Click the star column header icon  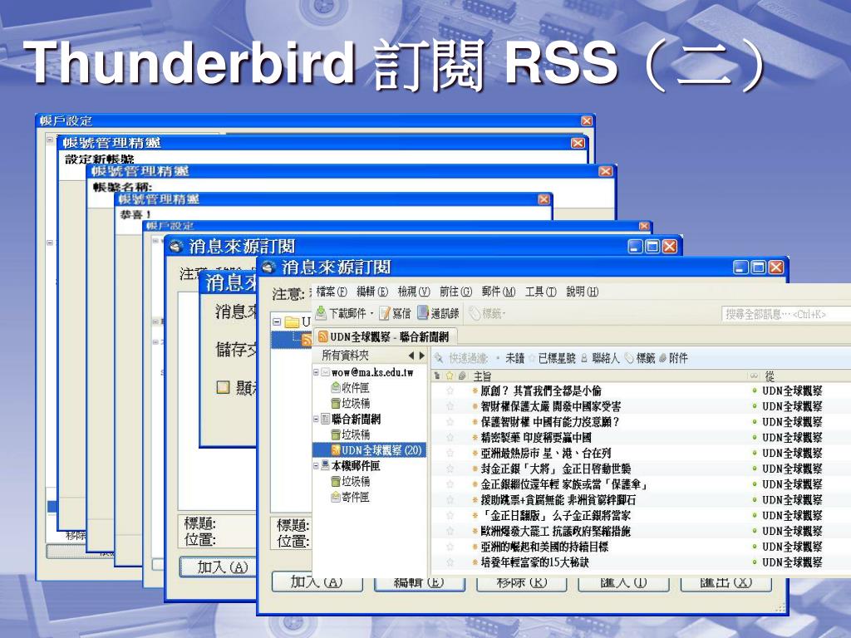(x=450, y=375)
